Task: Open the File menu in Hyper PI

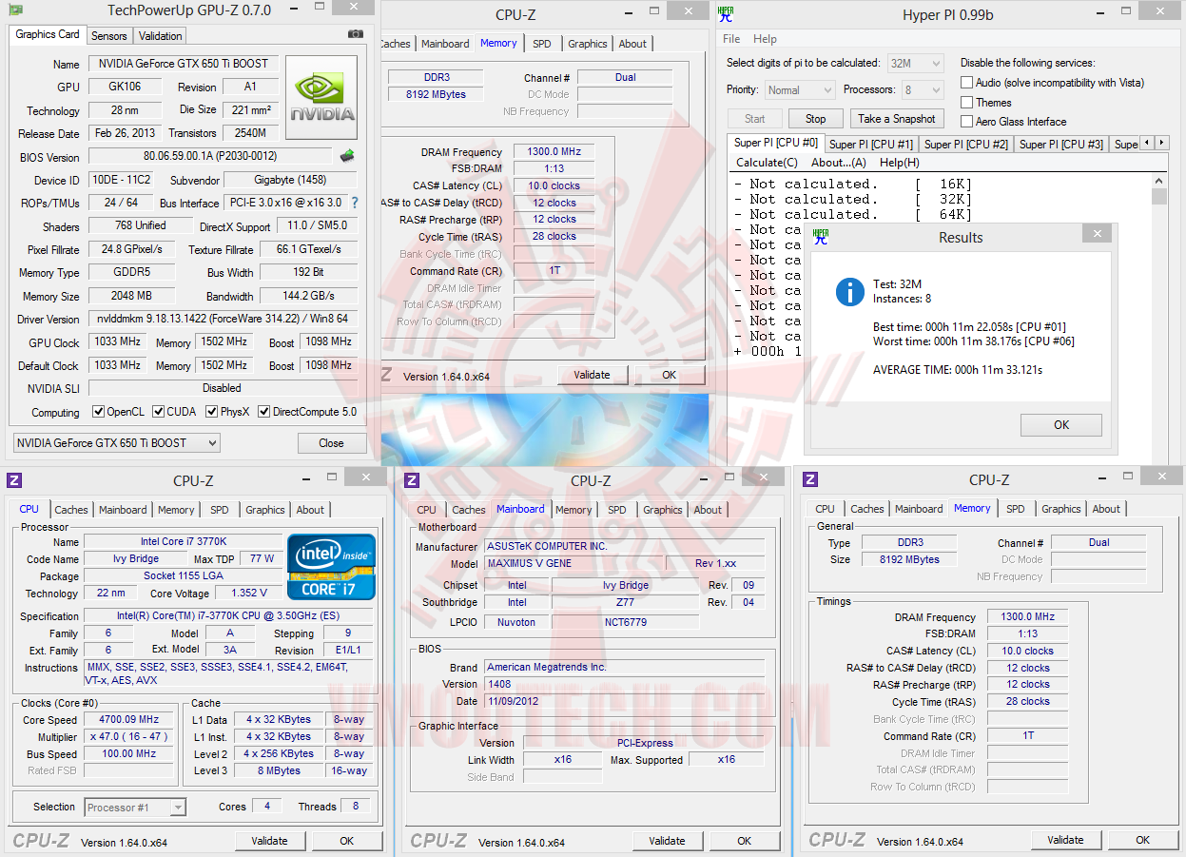Action: 731,39
